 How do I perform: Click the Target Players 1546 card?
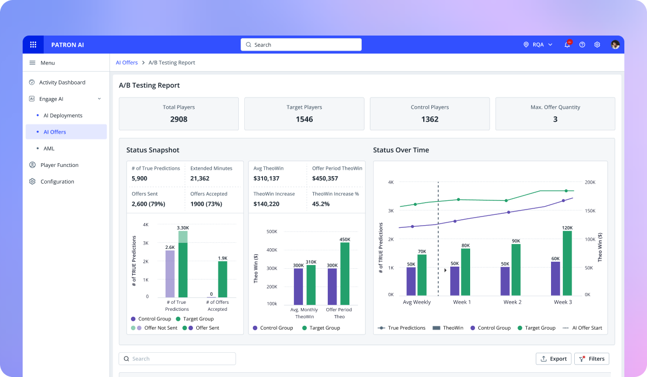coord(304,114)
